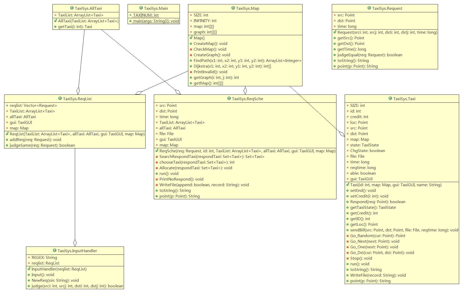Click the state: TaxiState field
472x302 pixels.
coord(364,145)
